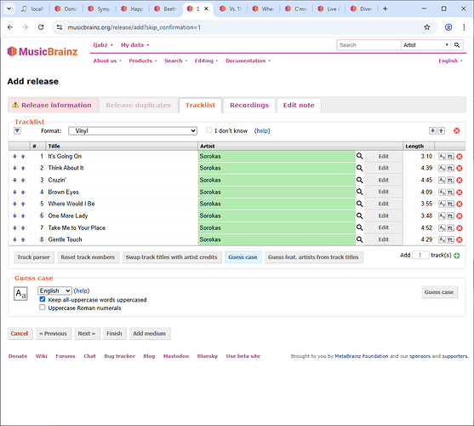Open the Format Vinyl dropdown
Viewport: 474px width, 426px height.
133,130
